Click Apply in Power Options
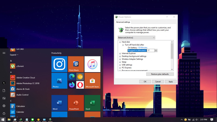 171,82
